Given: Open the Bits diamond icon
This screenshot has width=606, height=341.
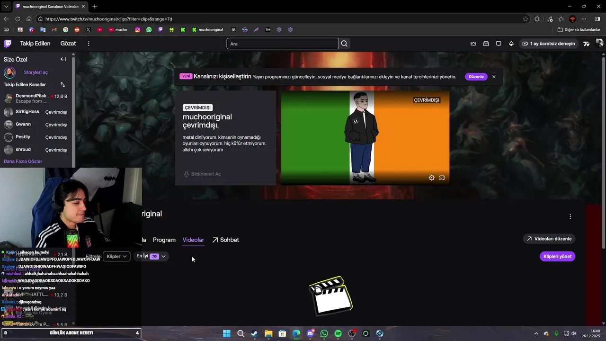Looking at the screenshot, I should pyautogui.click(x=511, y=44).
